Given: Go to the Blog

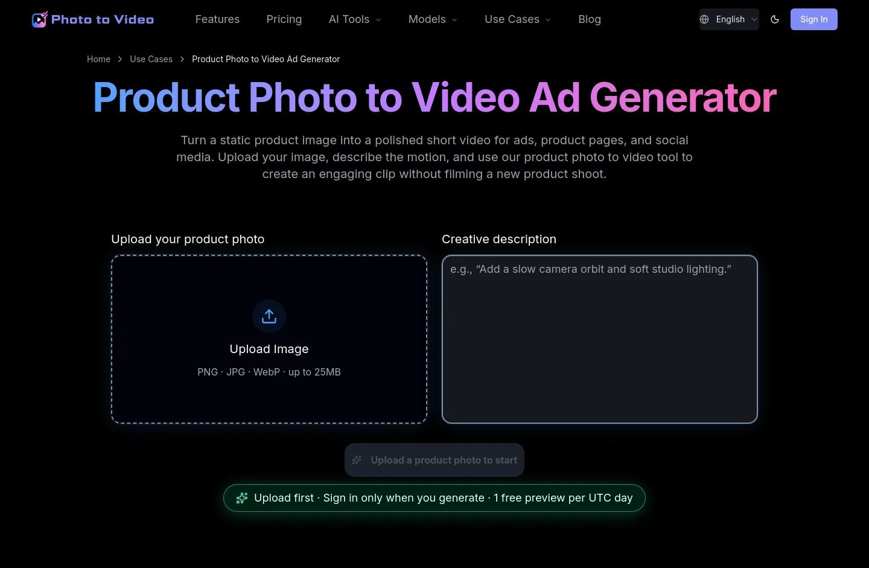Looking at the screenshot, I should [x=590, y=19].
